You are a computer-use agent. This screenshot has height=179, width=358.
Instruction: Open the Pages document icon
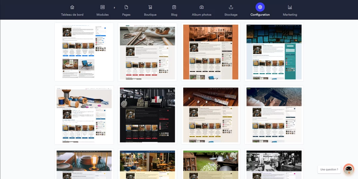[x=126, y=7]
